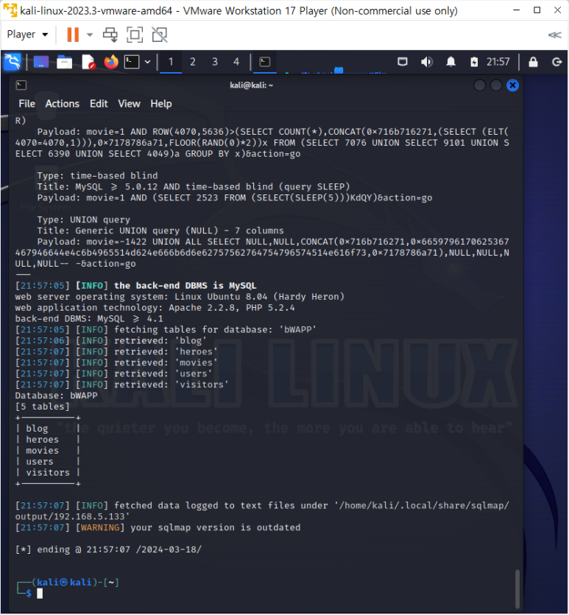The image size is (569, 615).
Task: Click 'web application technology: Apache' line
Action: 155,308
